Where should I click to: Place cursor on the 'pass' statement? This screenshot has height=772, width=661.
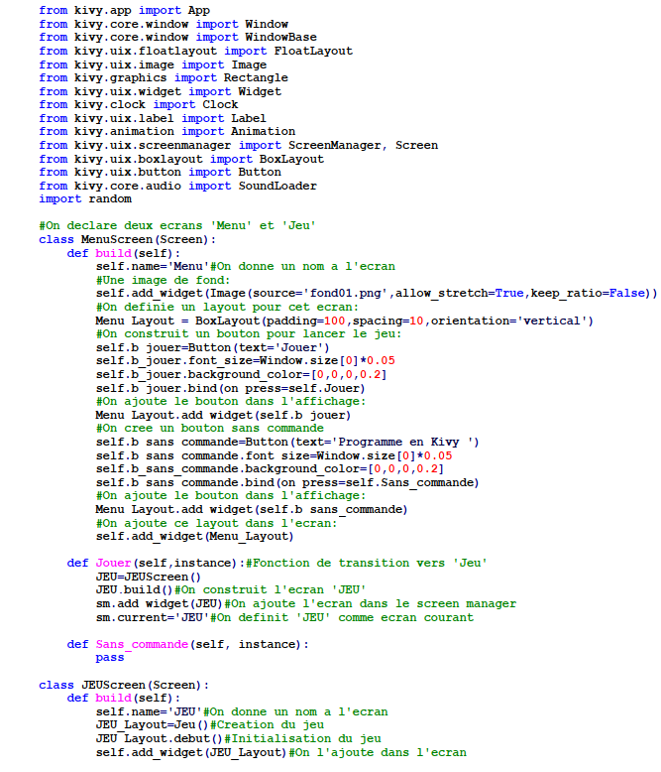(x=109, y=657)
